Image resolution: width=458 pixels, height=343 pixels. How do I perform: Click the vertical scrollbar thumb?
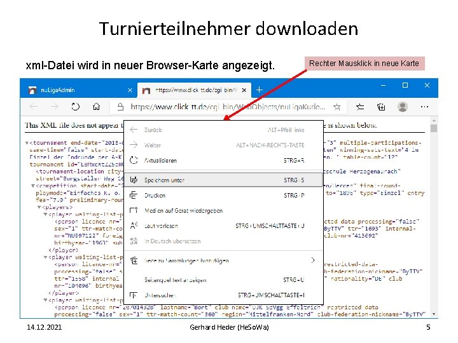tap(434, 128)
